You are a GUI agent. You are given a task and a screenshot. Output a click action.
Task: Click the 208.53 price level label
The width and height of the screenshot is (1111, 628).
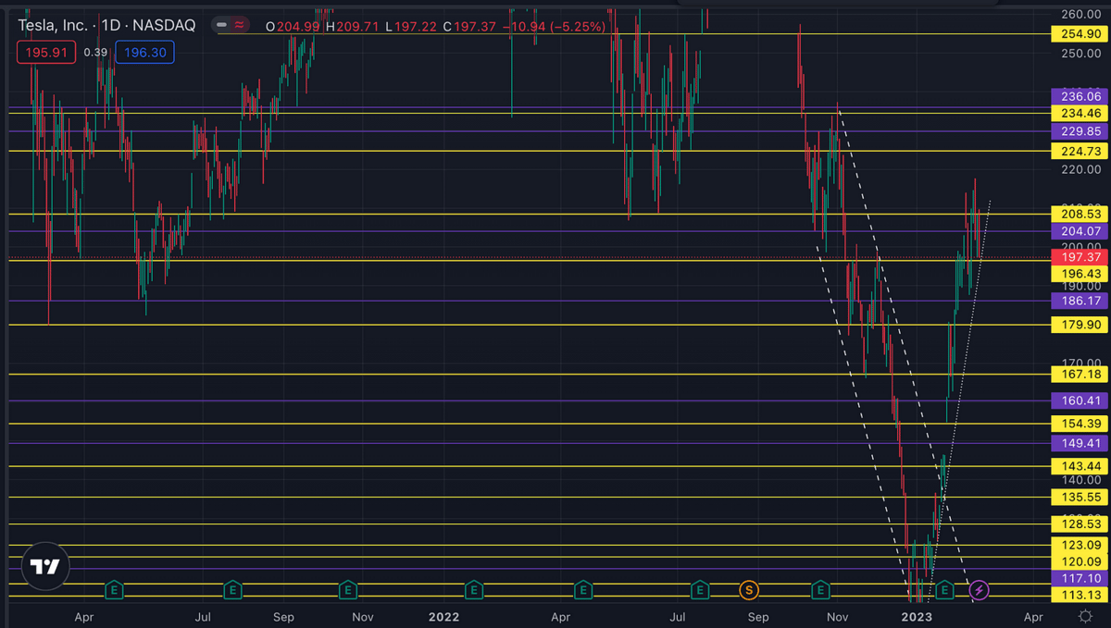(1079, 214)
